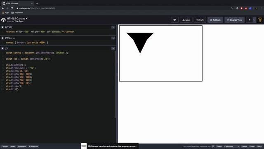Save the pen

point(186,20)
